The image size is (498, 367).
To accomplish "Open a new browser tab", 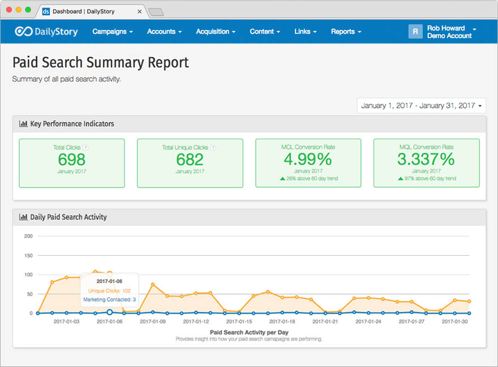I will pyautogui.click(x=156, y=12).
